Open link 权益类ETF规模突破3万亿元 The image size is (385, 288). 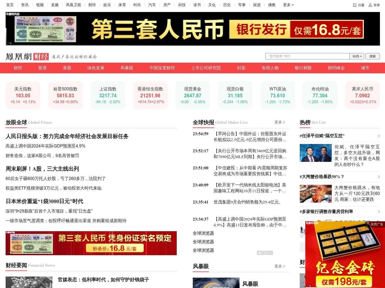click(53, 188)
